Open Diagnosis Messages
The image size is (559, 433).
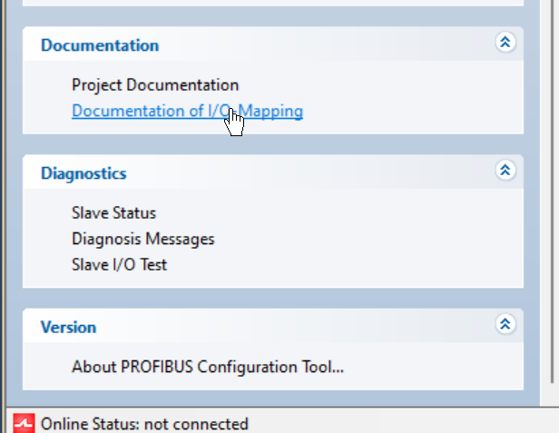(143, 239)
